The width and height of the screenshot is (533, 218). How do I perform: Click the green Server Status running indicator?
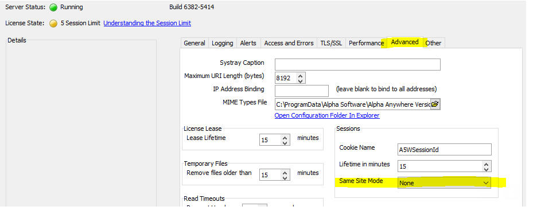pyautogui.click(x=53, y=7)
